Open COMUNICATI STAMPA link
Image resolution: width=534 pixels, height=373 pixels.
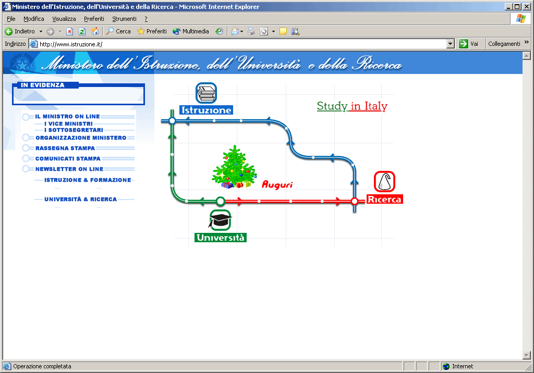68,158
